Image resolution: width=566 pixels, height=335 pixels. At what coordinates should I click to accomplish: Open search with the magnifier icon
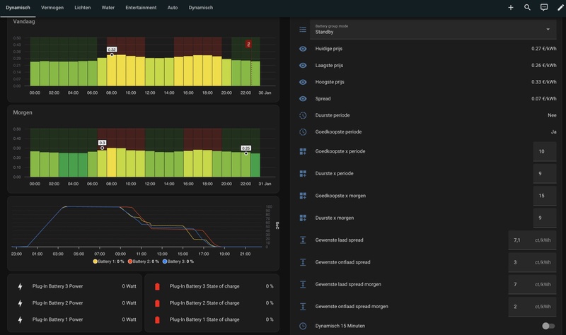(527, 7)
